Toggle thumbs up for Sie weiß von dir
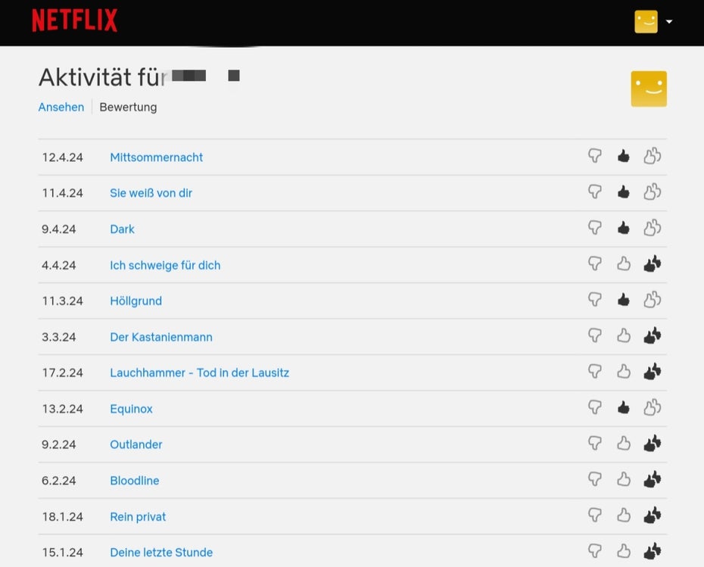704x567 pixels. pyautogui.click(x=623, y=192)
